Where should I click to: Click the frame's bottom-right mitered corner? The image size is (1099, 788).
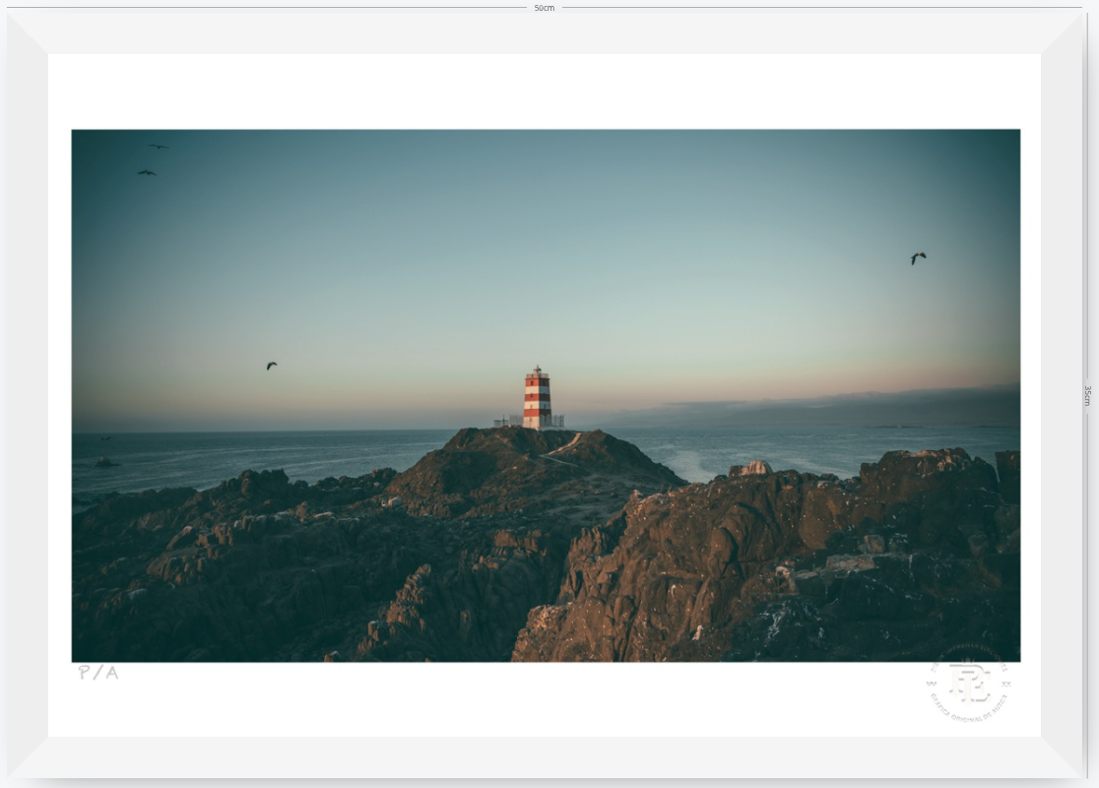(x=1062, y=757)
